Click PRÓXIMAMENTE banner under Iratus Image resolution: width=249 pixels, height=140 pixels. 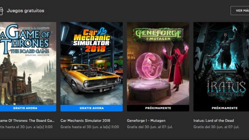[x=221, y=108]
